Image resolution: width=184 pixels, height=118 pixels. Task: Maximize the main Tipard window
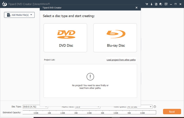tap(176, 4)
